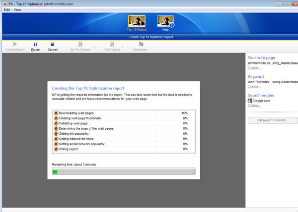Click Edit Report Contents button
This screenshot has width=298, height=212.
tap(273, 120)
